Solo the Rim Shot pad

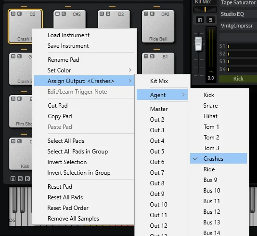[x=20, y=99]
